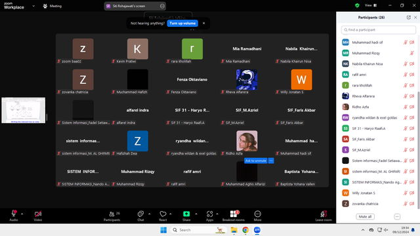Open Windows Start menu

point(163,230)
